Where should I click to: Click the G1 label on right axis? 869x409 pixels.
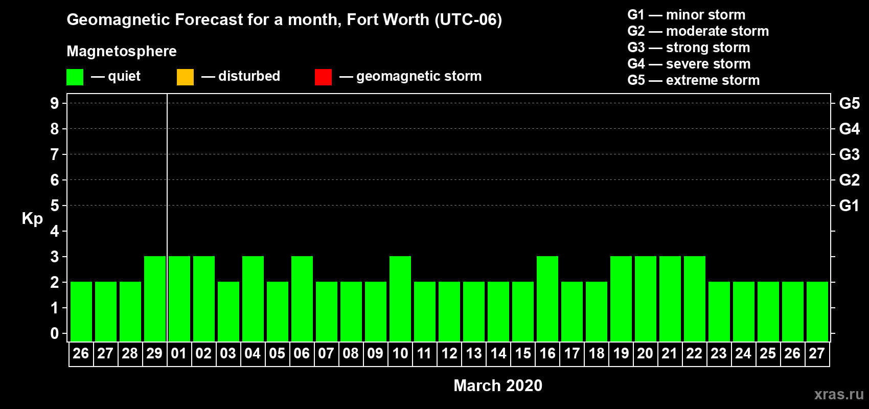[850, 206]
